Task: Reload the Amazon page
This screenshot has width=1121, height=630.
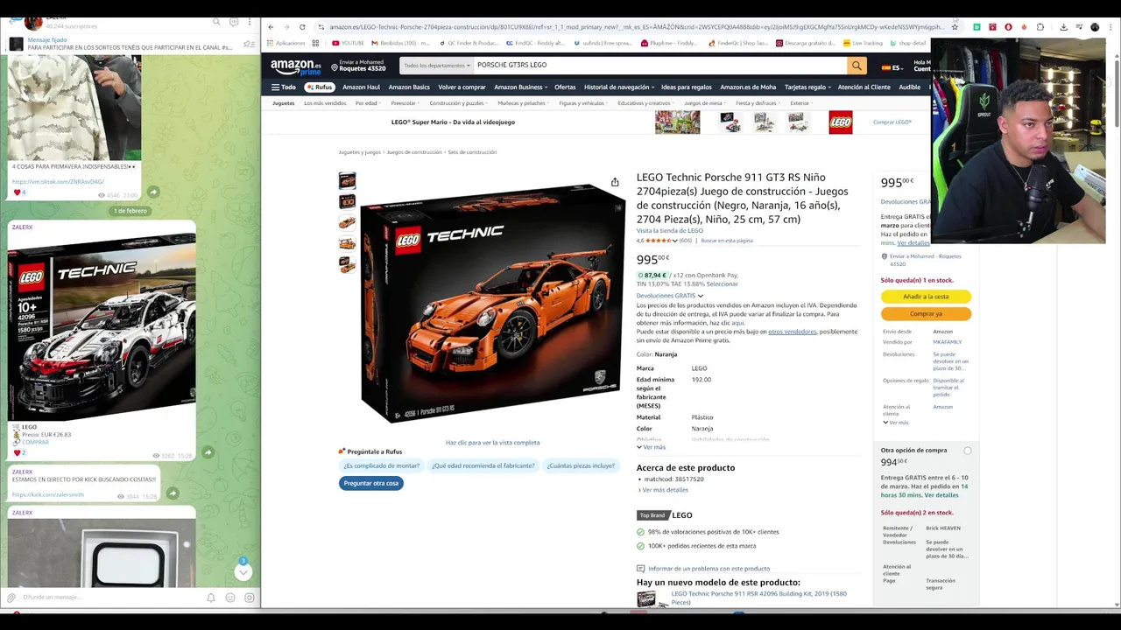Action: (302, 27)
